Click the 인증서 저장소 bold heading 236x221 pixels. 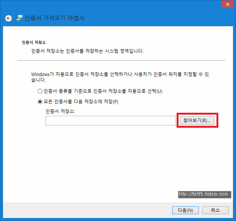click(x=34, y=42)
